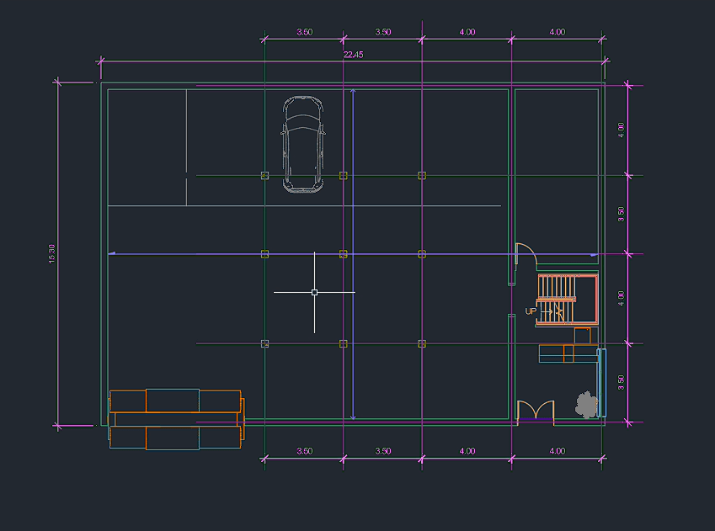
Task: Select the 15.30 overall height dimension text
Action: [52, 253]
